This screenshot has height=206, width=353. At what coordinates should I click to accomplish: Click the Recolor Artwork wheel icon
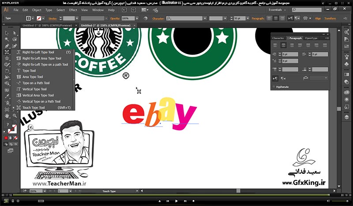point(146,18)
